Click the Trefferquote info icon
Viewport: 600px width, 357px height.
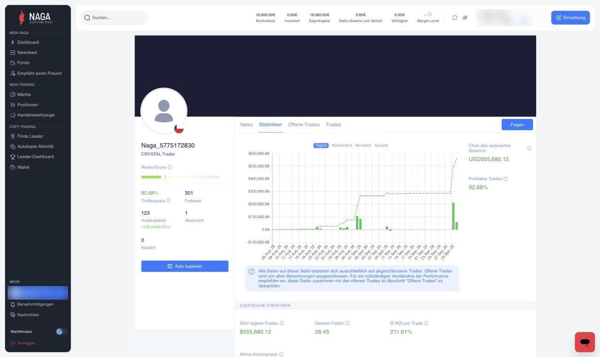[x=168, y=201]
